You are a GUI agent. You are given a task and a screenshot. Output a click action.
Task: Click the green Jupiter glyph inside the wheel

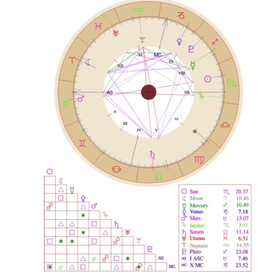[x=202, y=96]
